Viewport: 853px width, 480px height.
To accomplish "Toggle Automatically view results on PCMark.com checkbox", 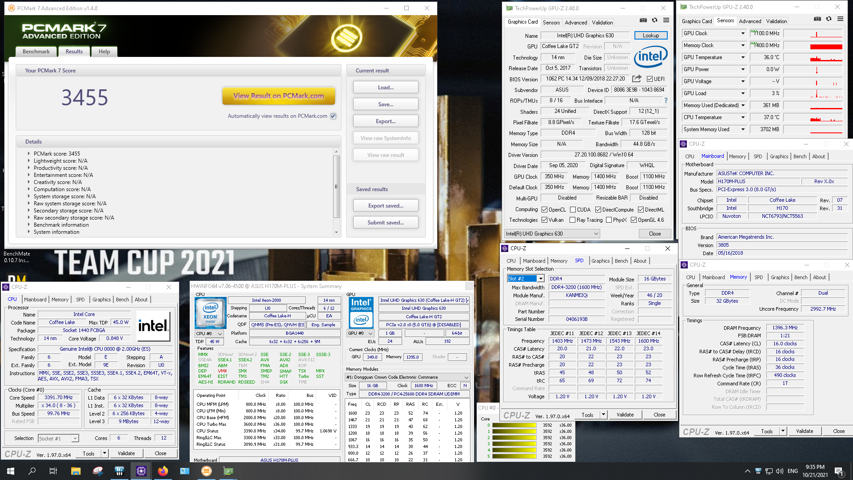I will click(x=333, y=116).
